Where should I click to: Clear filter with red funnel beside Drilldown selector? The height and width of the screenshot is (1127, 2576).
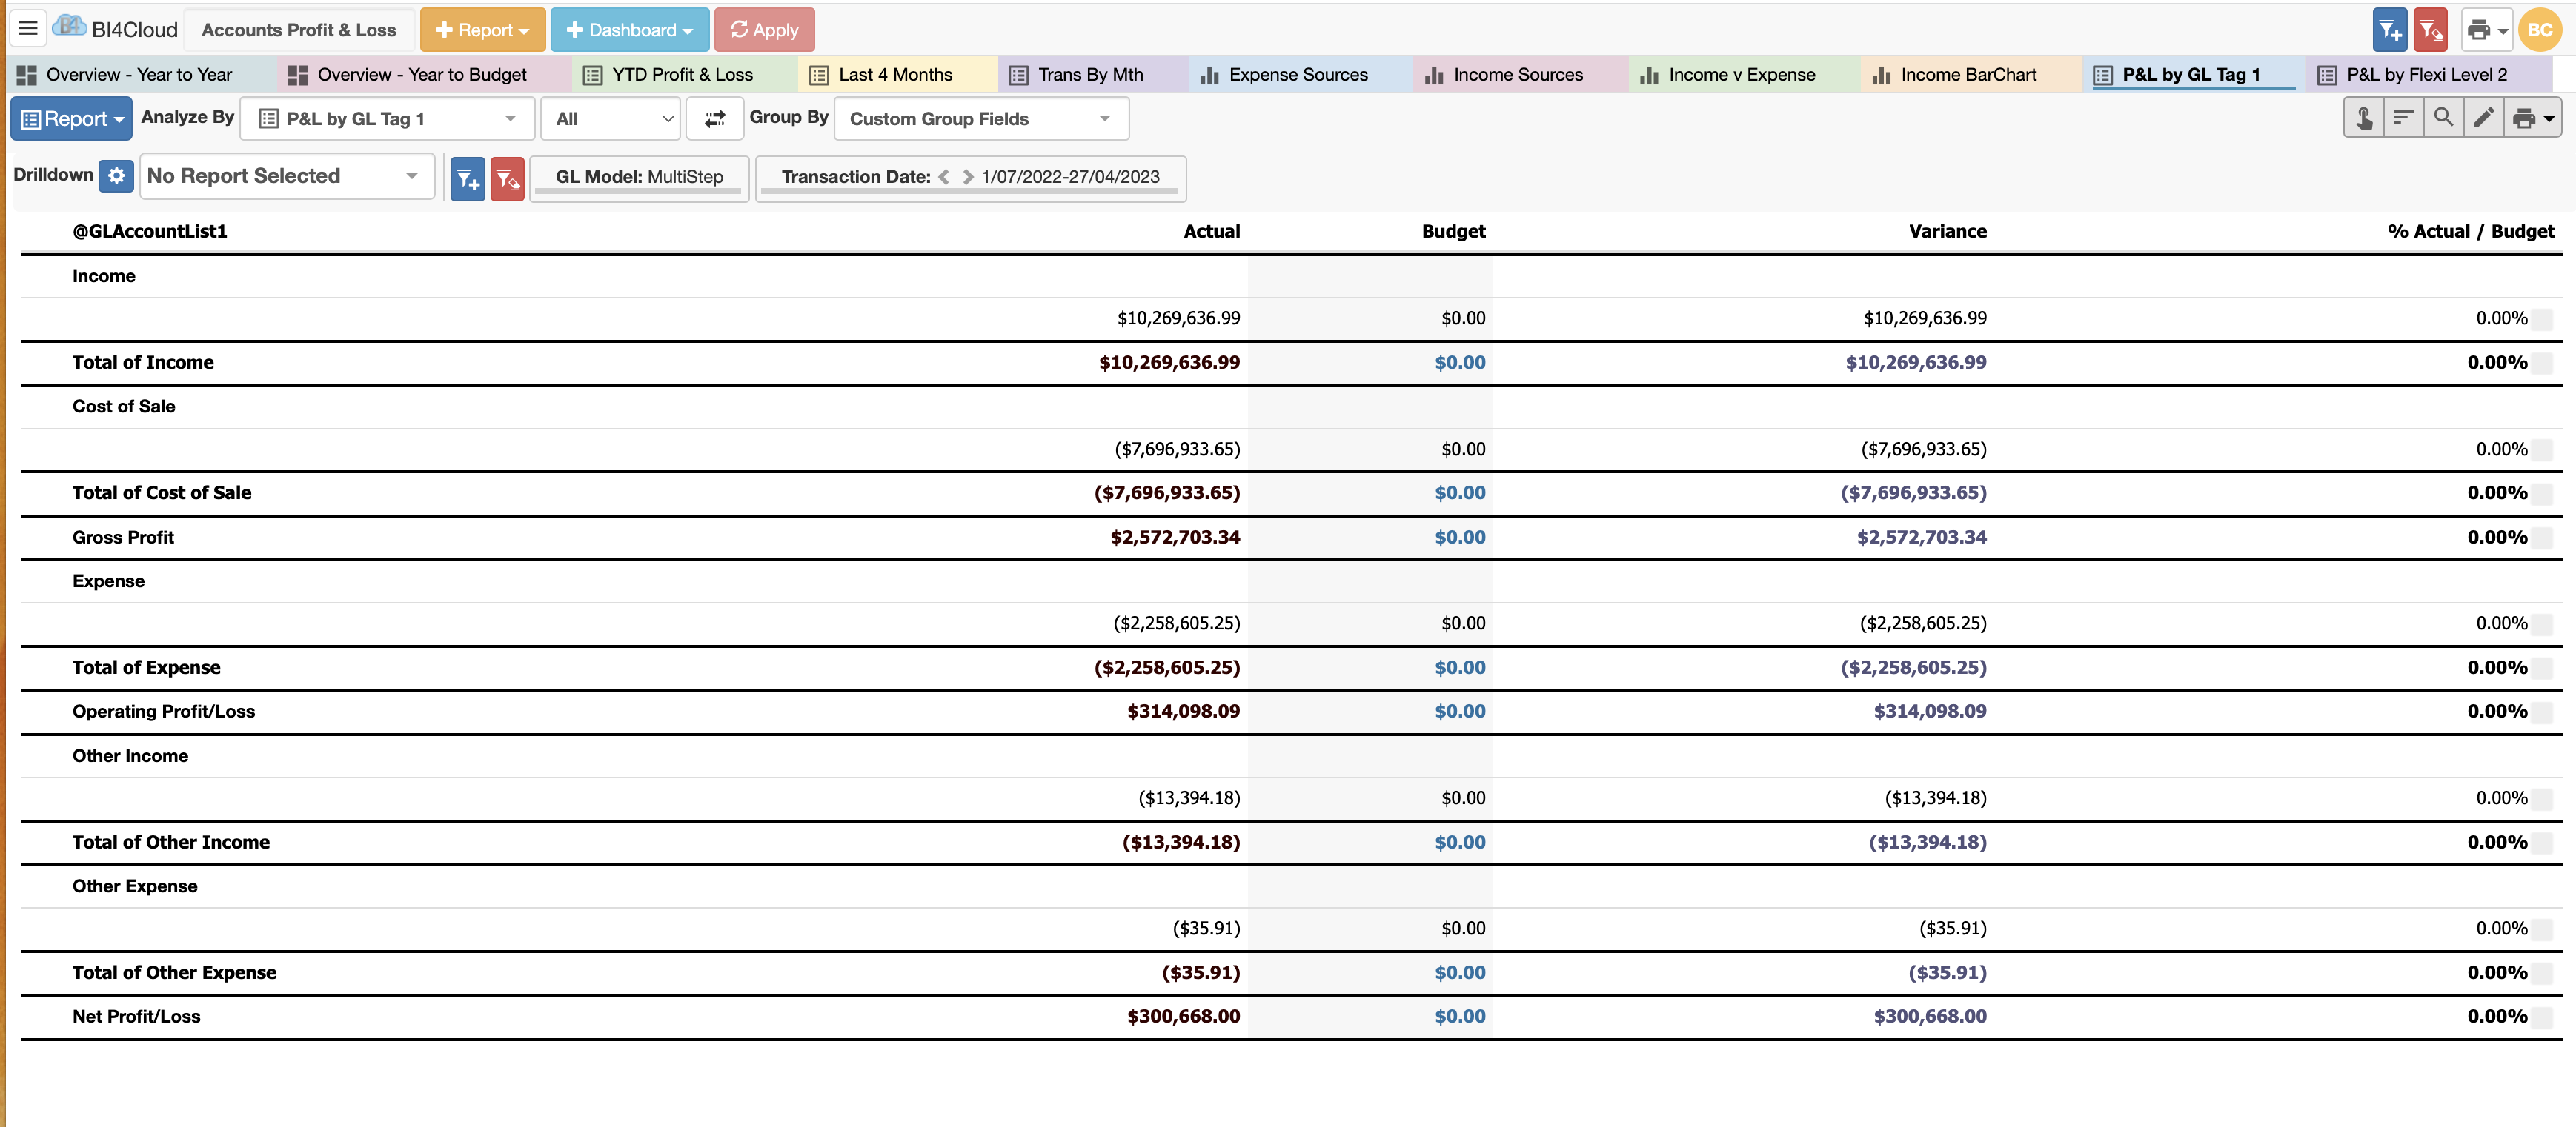[x=508, y=179]
